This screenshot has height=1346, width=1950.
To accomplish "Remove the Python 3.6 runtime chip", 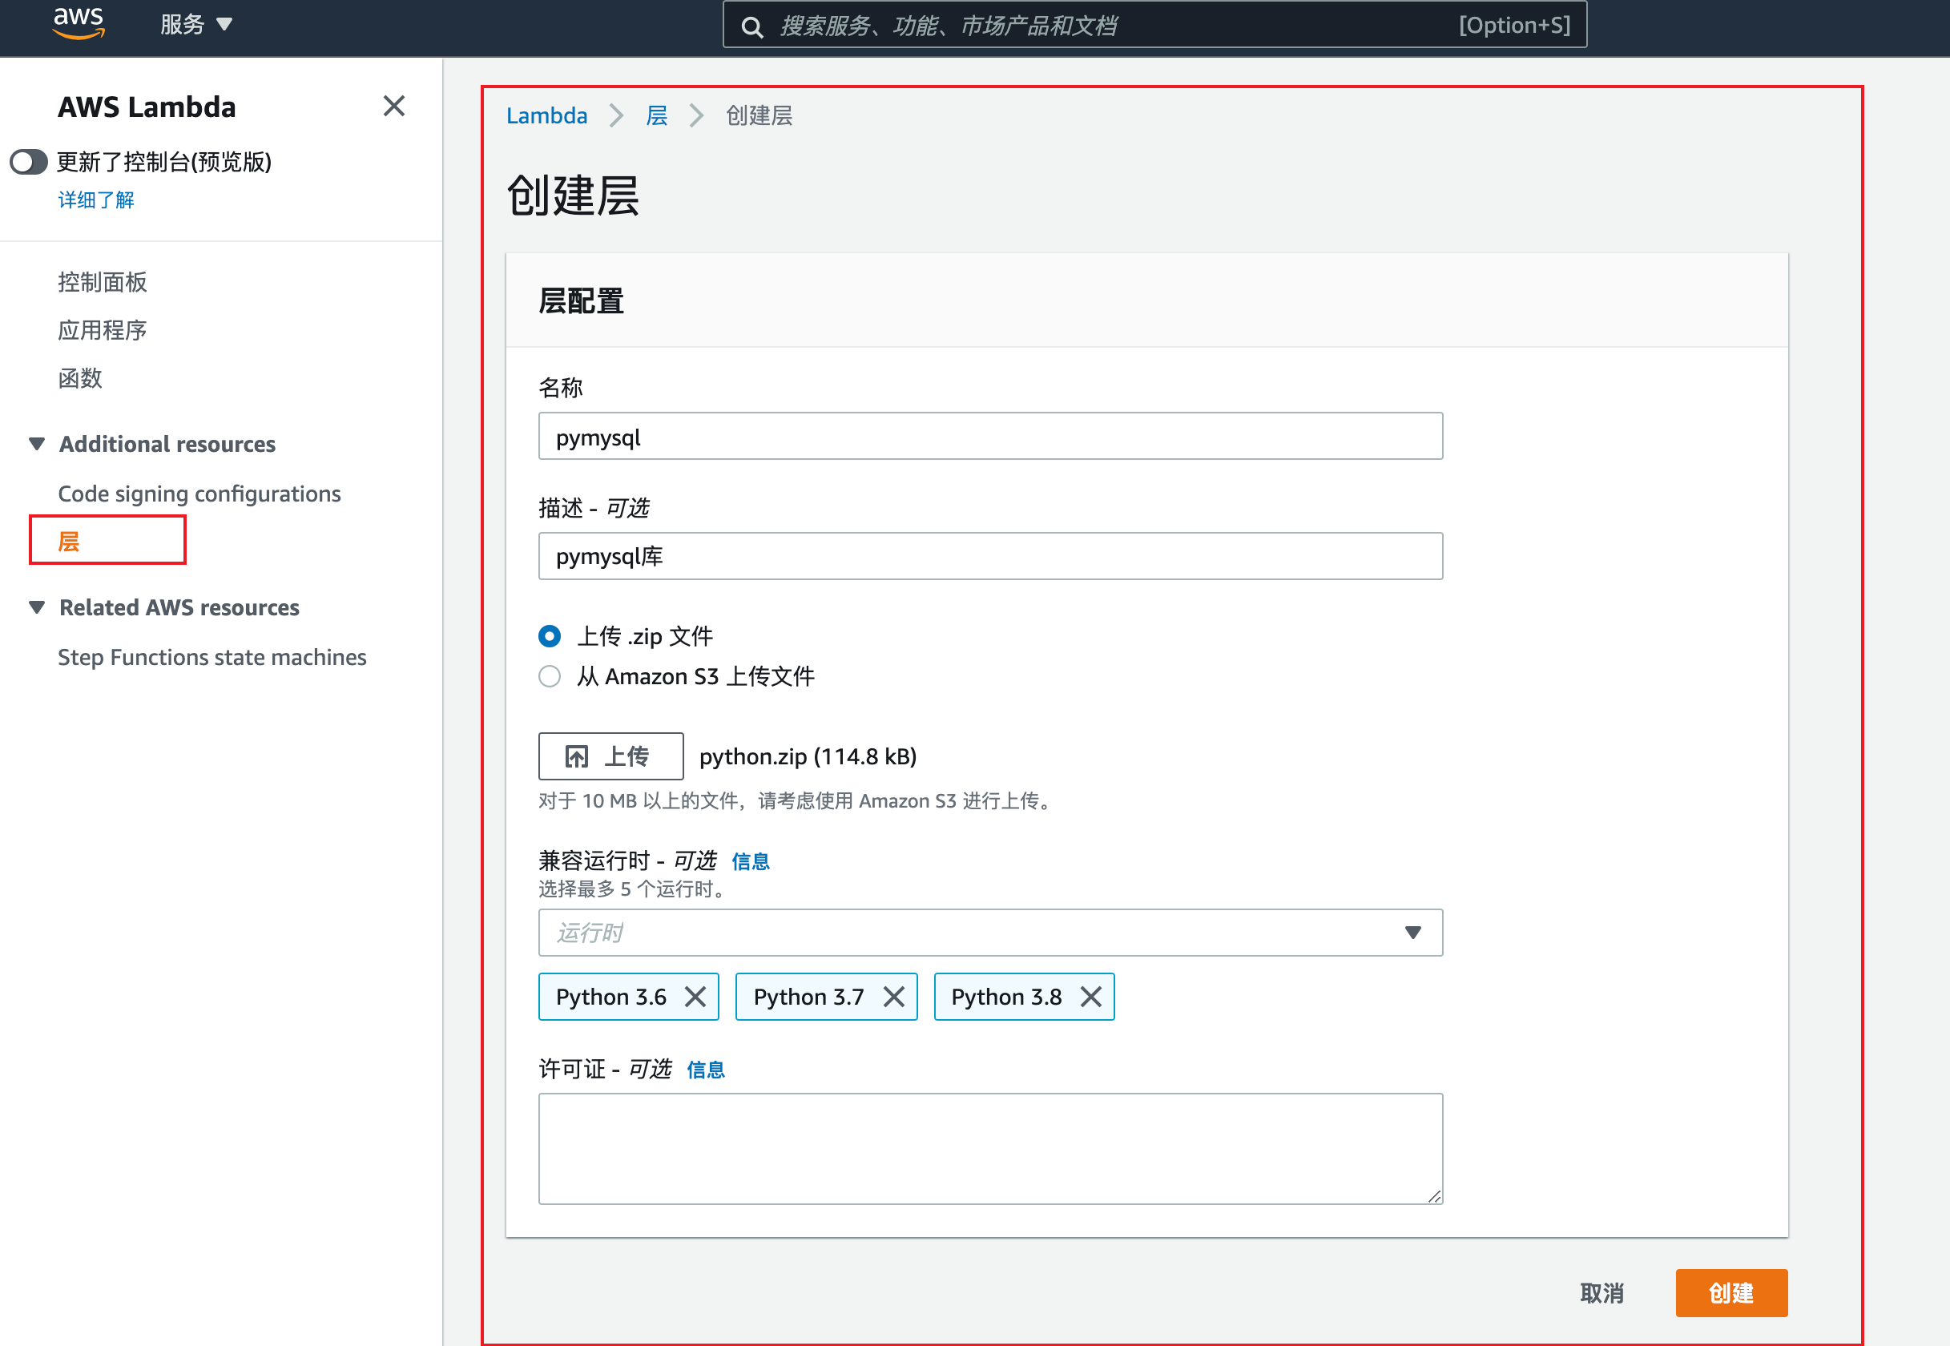I will (x=695, y=996).
